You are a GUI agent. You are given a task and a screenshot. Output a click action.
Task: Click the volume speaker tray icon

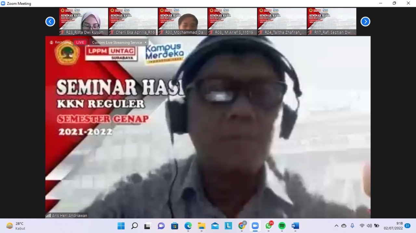[369, 226]
